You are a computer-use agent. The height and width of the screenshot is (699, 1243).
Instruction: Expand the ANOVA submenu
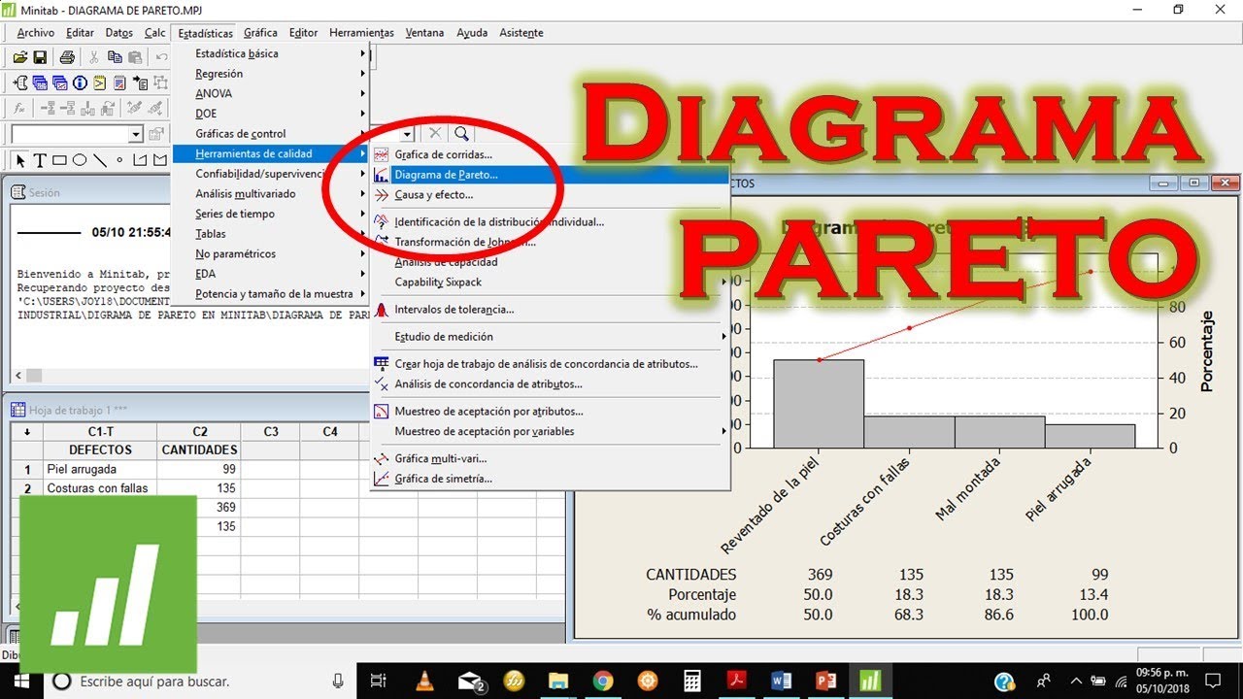pyautogui.click(x=271, y=93)
